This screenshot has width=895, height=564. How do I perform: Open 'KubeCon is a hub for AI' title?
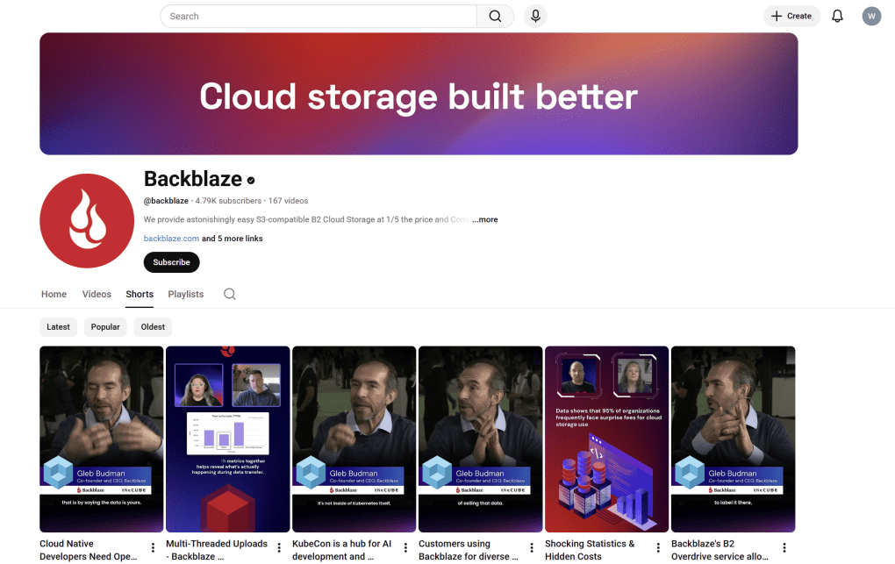[x=342, y=550]
